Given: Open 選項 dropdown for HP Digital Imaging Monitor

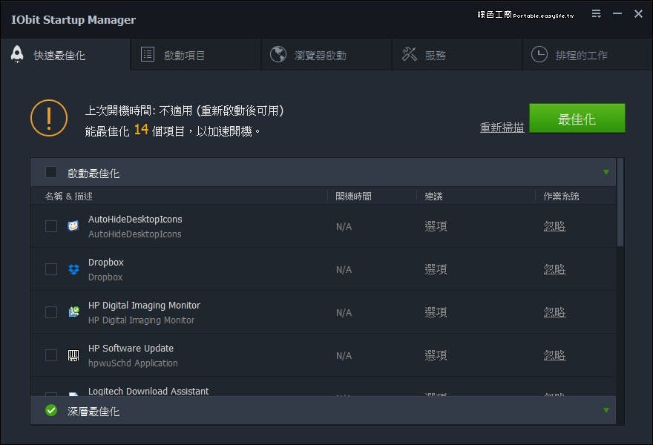Looking at the screenshot, I should [436, 312].
